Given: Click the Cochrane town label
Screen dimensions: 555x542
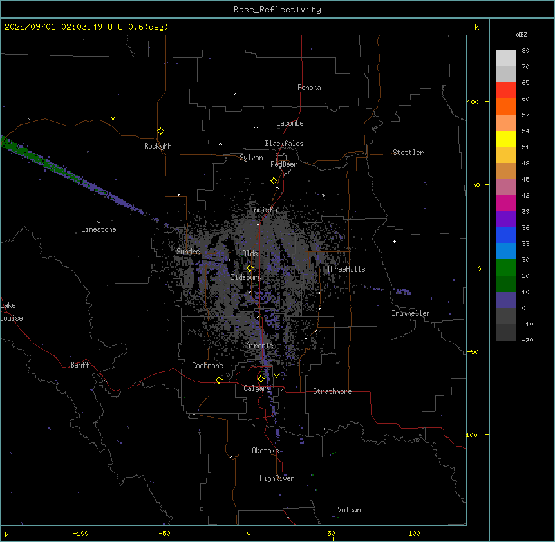Looking at the screenshot, I should click(x=207, y=366).
